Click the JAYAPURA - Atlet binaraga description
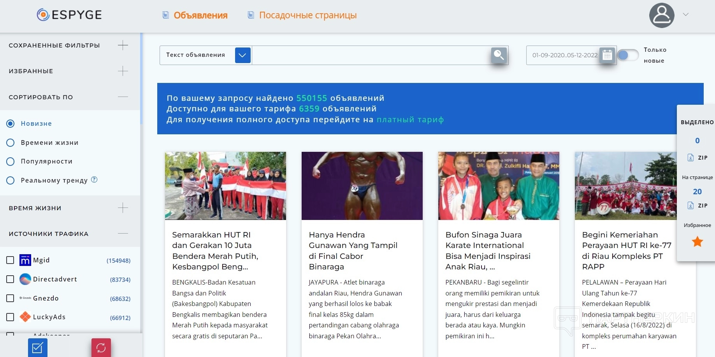The height and width of the screenshot is (357, 715). click(355, 309)
